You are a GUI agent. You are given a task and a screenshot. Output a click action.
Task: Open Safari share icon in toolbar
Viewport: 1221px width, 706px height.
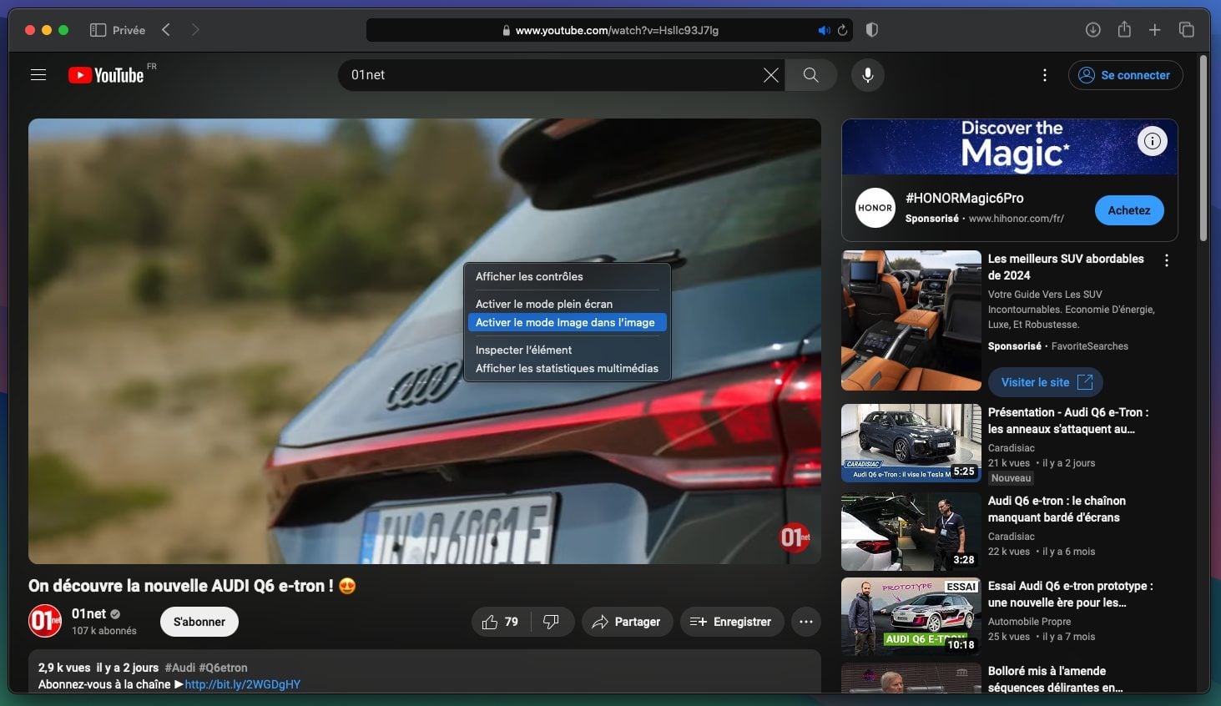pos(1124,30)
